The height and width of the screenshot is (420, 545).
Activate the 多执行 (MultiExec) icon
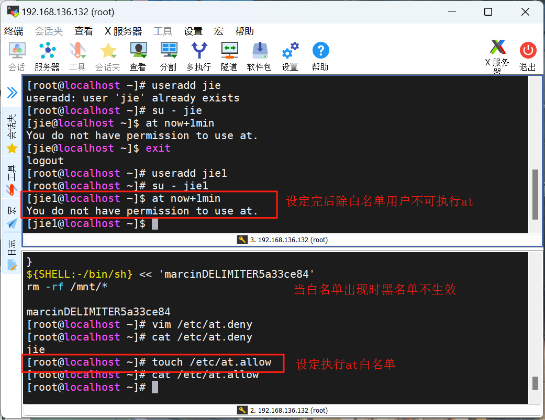click(x=199, y=56)
